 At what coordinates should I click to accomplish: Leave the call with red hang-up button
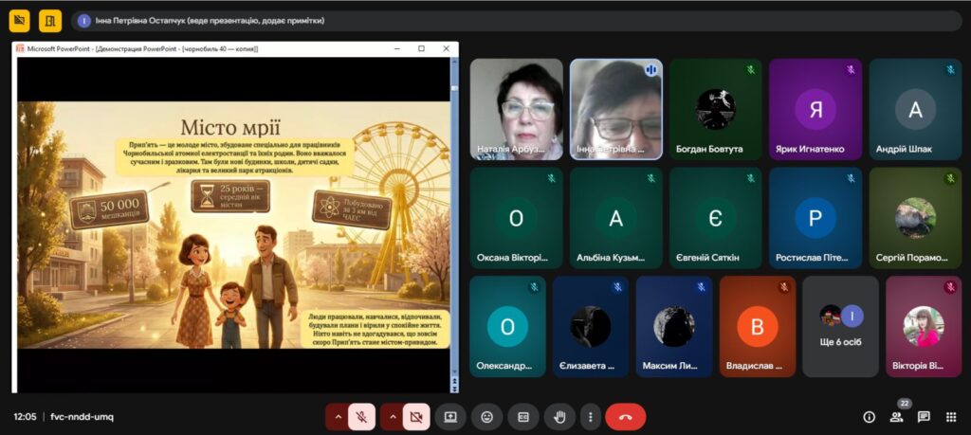click(x=625, y=416)
